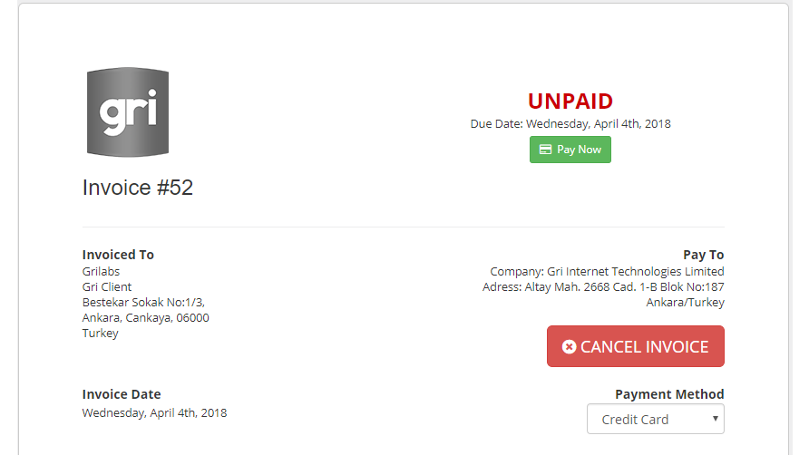The width and height of the screenshot is (809, 455).
Task: Click the Bestekar Sokak address line
Action: [143, 303]
